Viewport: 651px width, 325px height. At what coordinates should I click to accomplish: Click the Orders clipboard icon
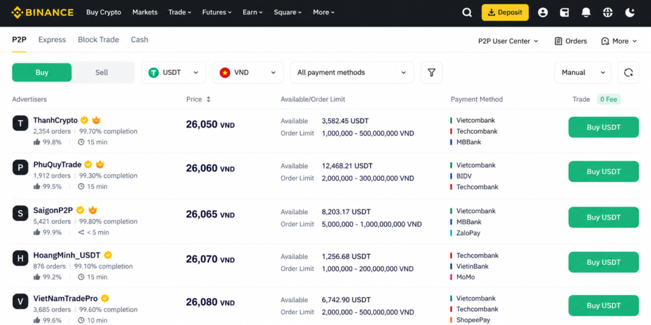558,41
